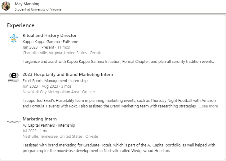Open the Excel Sports Management logo

point(14,77)
